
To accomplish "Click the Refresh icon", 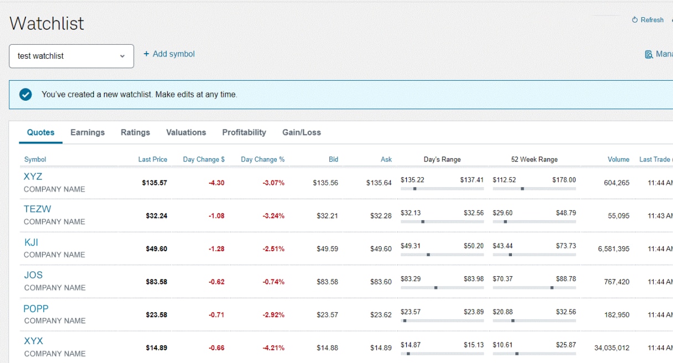I will [635, 20].
